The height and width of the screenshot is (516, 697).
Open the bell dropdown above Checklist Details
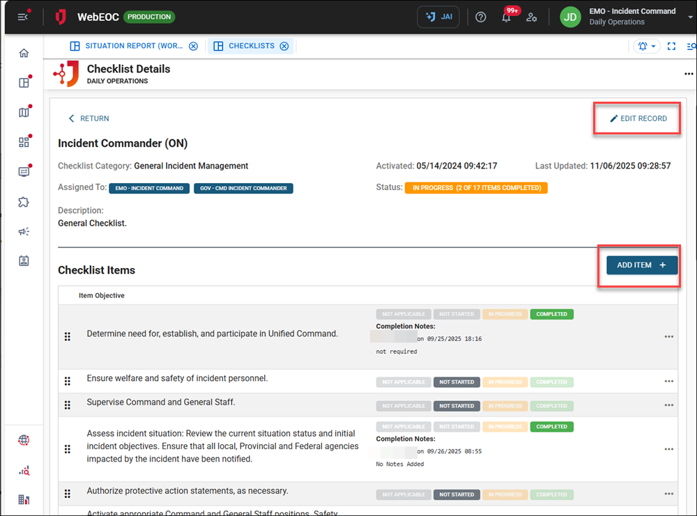(646, 45)
